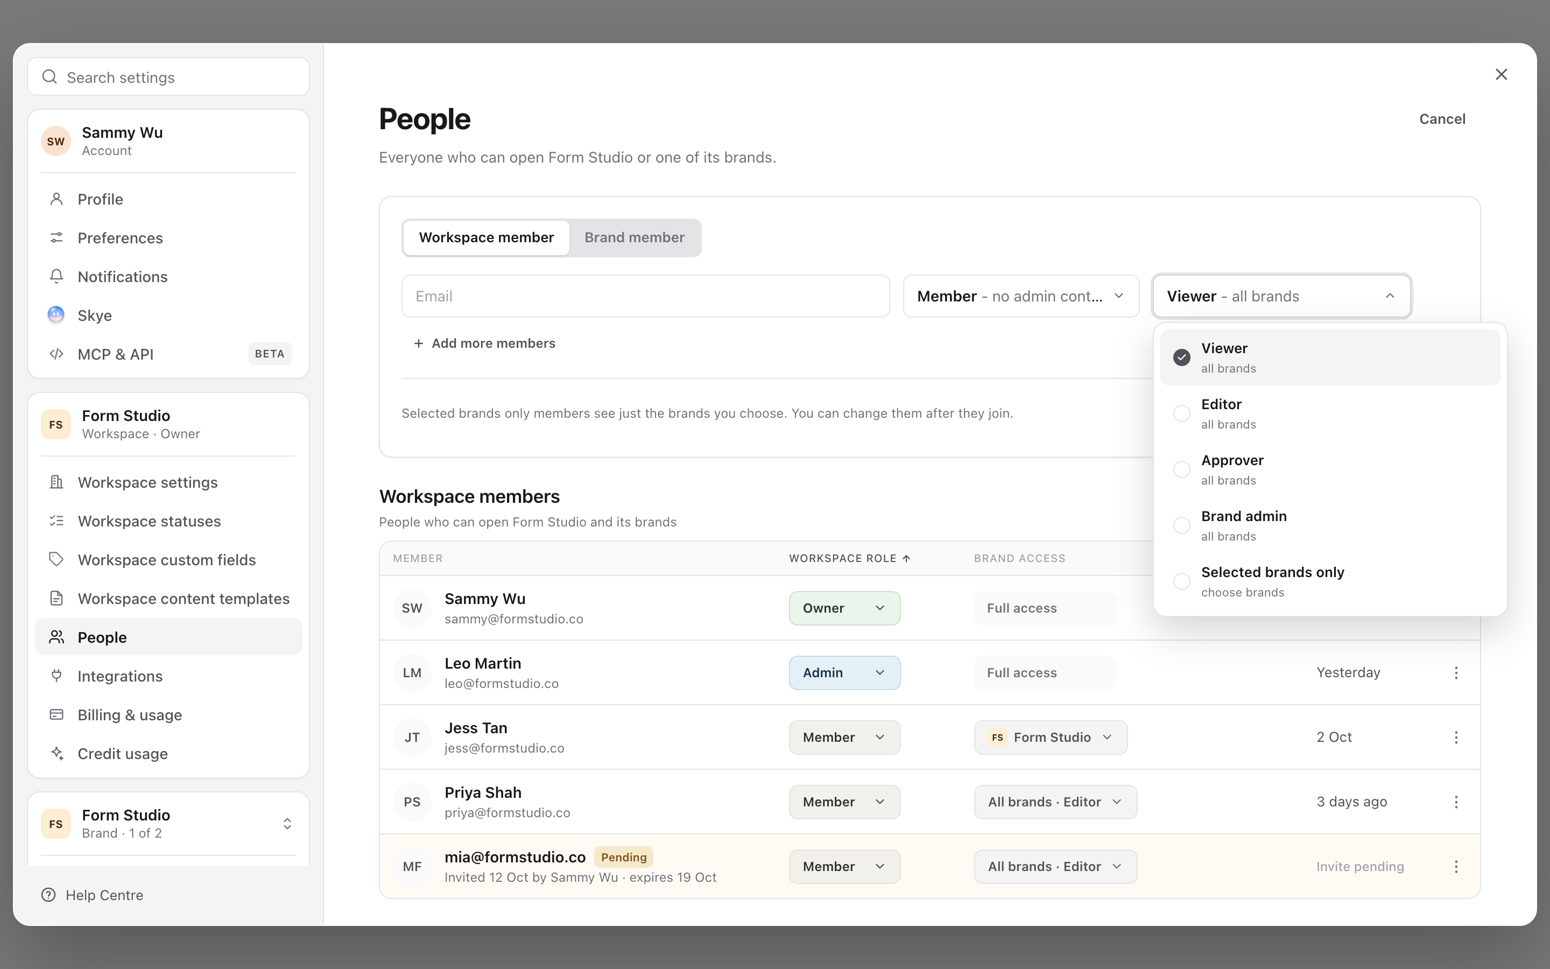
Task: Click the Preferences sliders icon
Action: click(x=57, y=238)
